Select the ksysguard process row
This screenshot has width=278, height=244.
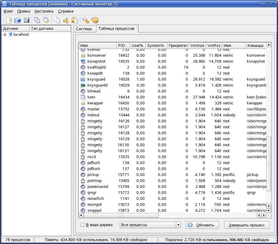tap(96, 79)
